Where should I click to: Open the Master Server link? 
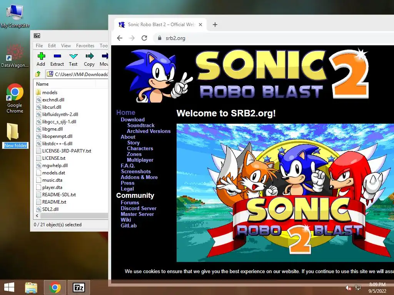click(137, 214)
